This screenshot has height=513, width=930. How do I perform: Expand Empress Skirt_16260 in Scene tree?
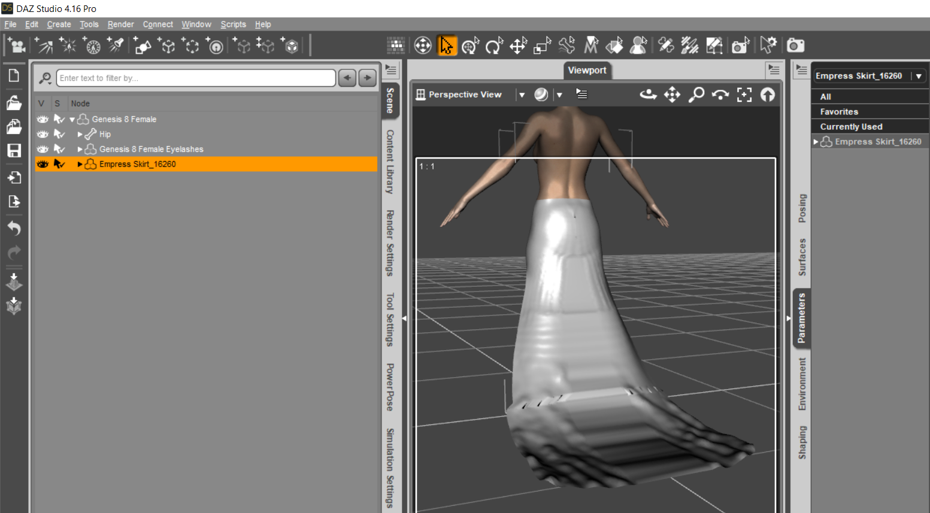80,164
